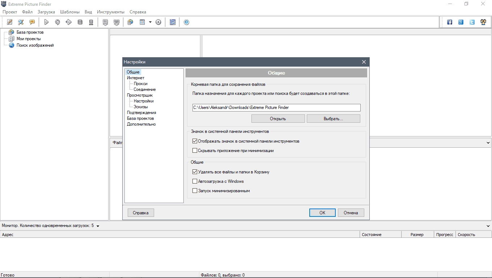The image size is (492, 278).
Task: Click the stop-all square with small arrows icon
Action: (x=91, y=22)
